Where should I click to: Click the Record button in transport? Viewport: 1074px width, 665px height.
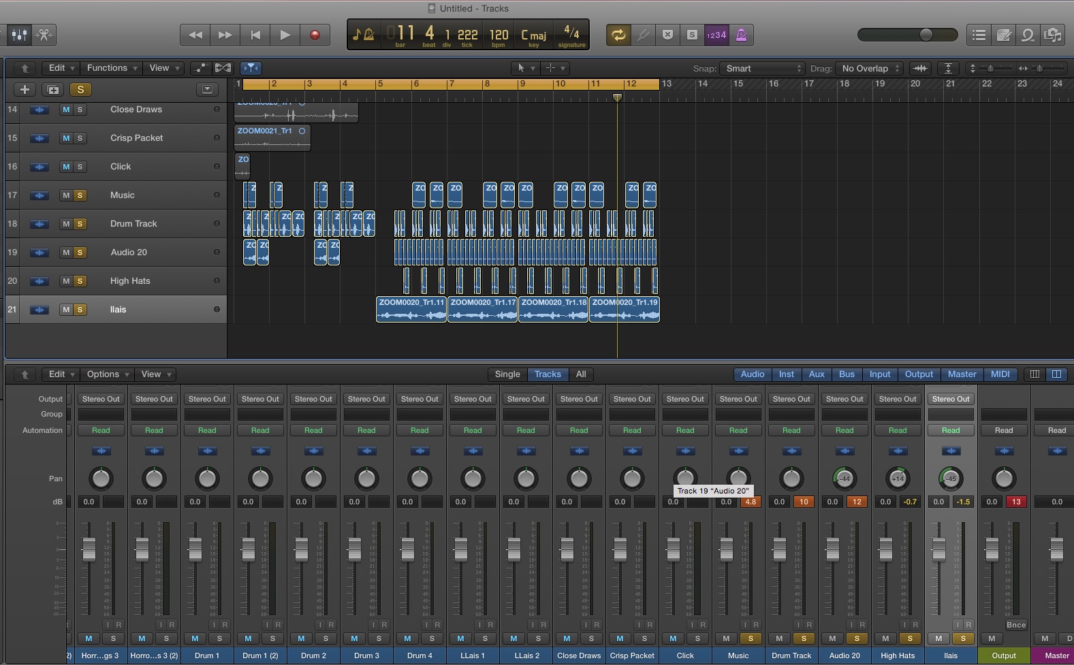click(x=315, y=35)
